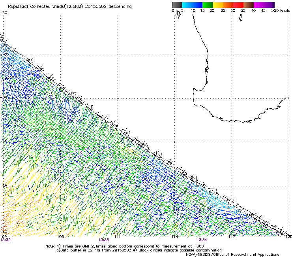
Task: Click the '108' longitude axis label
Action: click(x=60, y=237)
